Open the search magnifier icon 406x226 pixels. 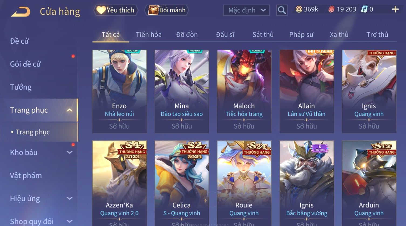point(282,10)
